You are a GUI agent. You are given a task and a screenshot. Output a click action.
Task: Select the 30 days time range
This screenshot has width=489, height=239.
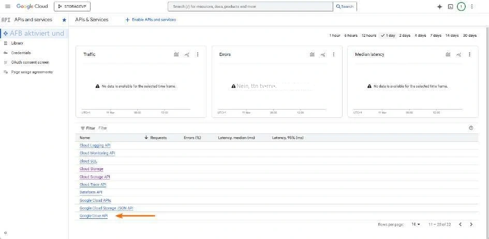coord(470,36)
